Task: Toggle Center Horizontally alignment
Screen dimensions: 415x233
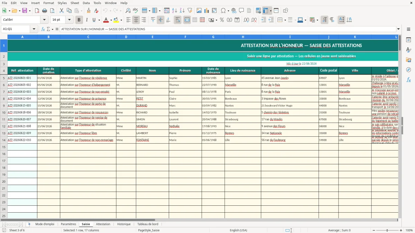Action: coord(136,20)
